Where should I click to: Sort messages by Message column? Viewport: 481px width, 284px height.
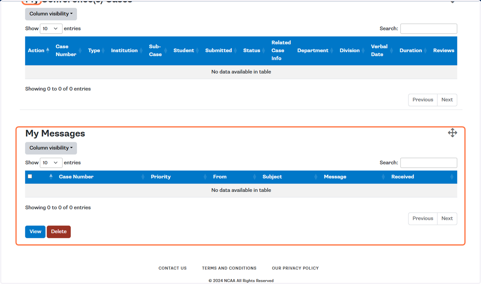coord(355,177)
